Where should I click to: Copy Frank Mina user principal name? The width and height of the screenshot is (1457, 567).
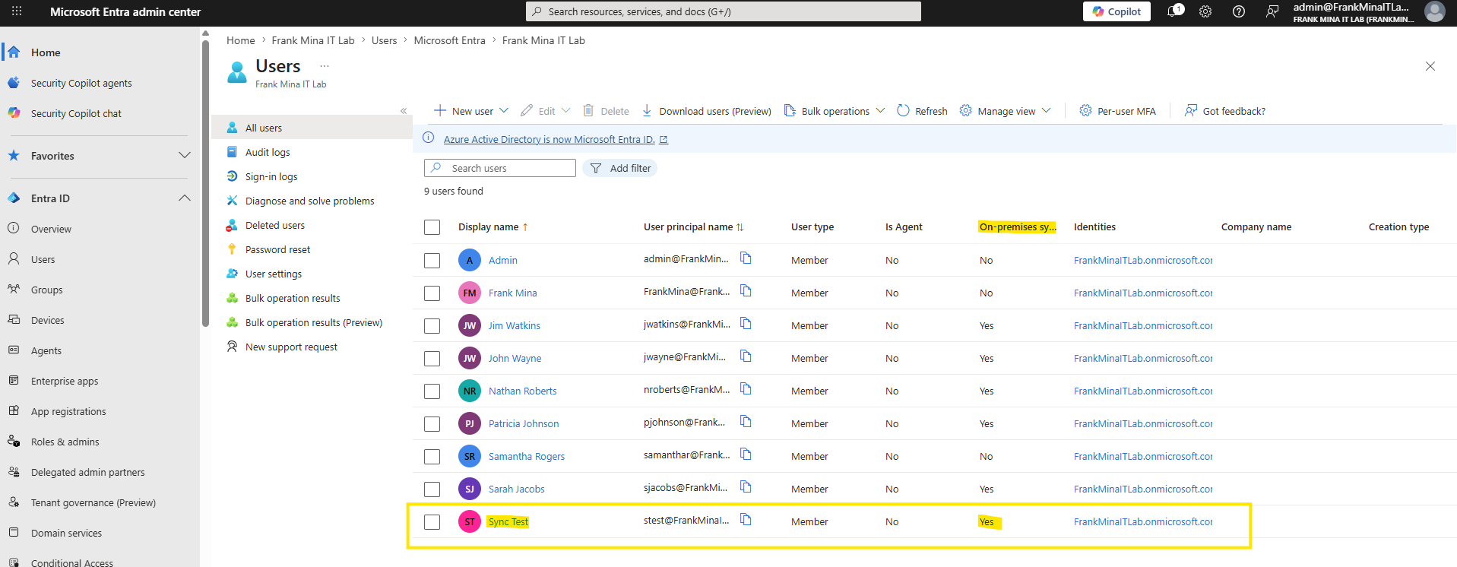[x=746, y=291]
